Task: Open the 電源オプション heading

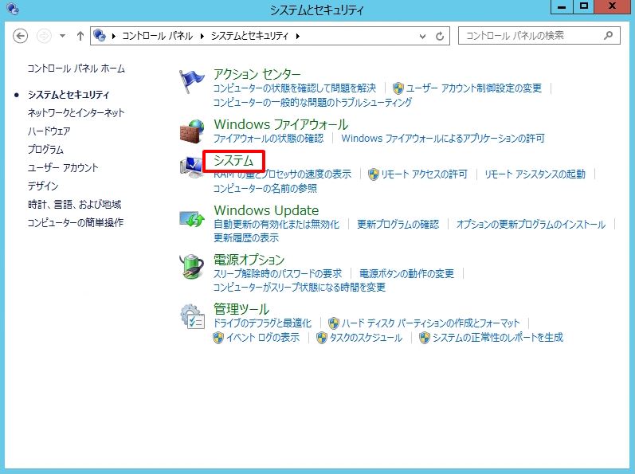Action: pyautogui.click(x=249, y=260)
